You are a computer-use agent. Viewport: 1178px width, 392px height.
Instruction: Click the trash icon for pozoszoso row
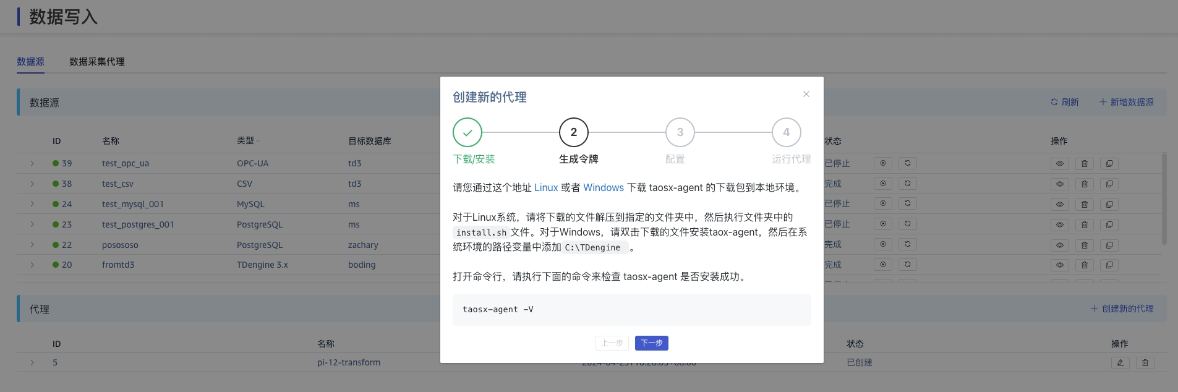pyautogui.click(x=1084, y=245)
